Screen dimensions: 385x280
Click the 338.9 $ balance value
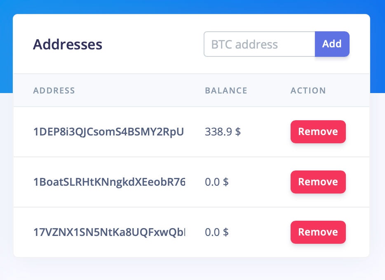pos(223,132)
